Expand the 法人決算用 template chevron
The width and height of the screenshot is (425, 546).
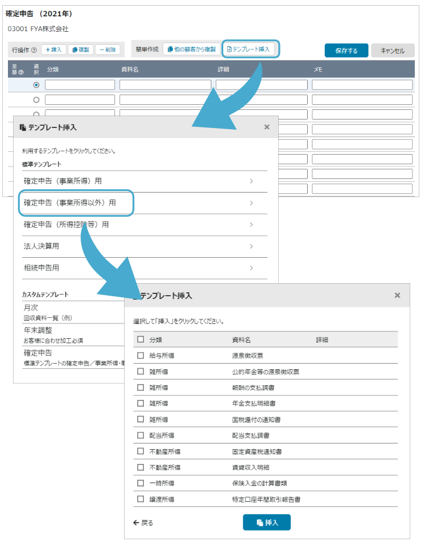coord(251,246)
